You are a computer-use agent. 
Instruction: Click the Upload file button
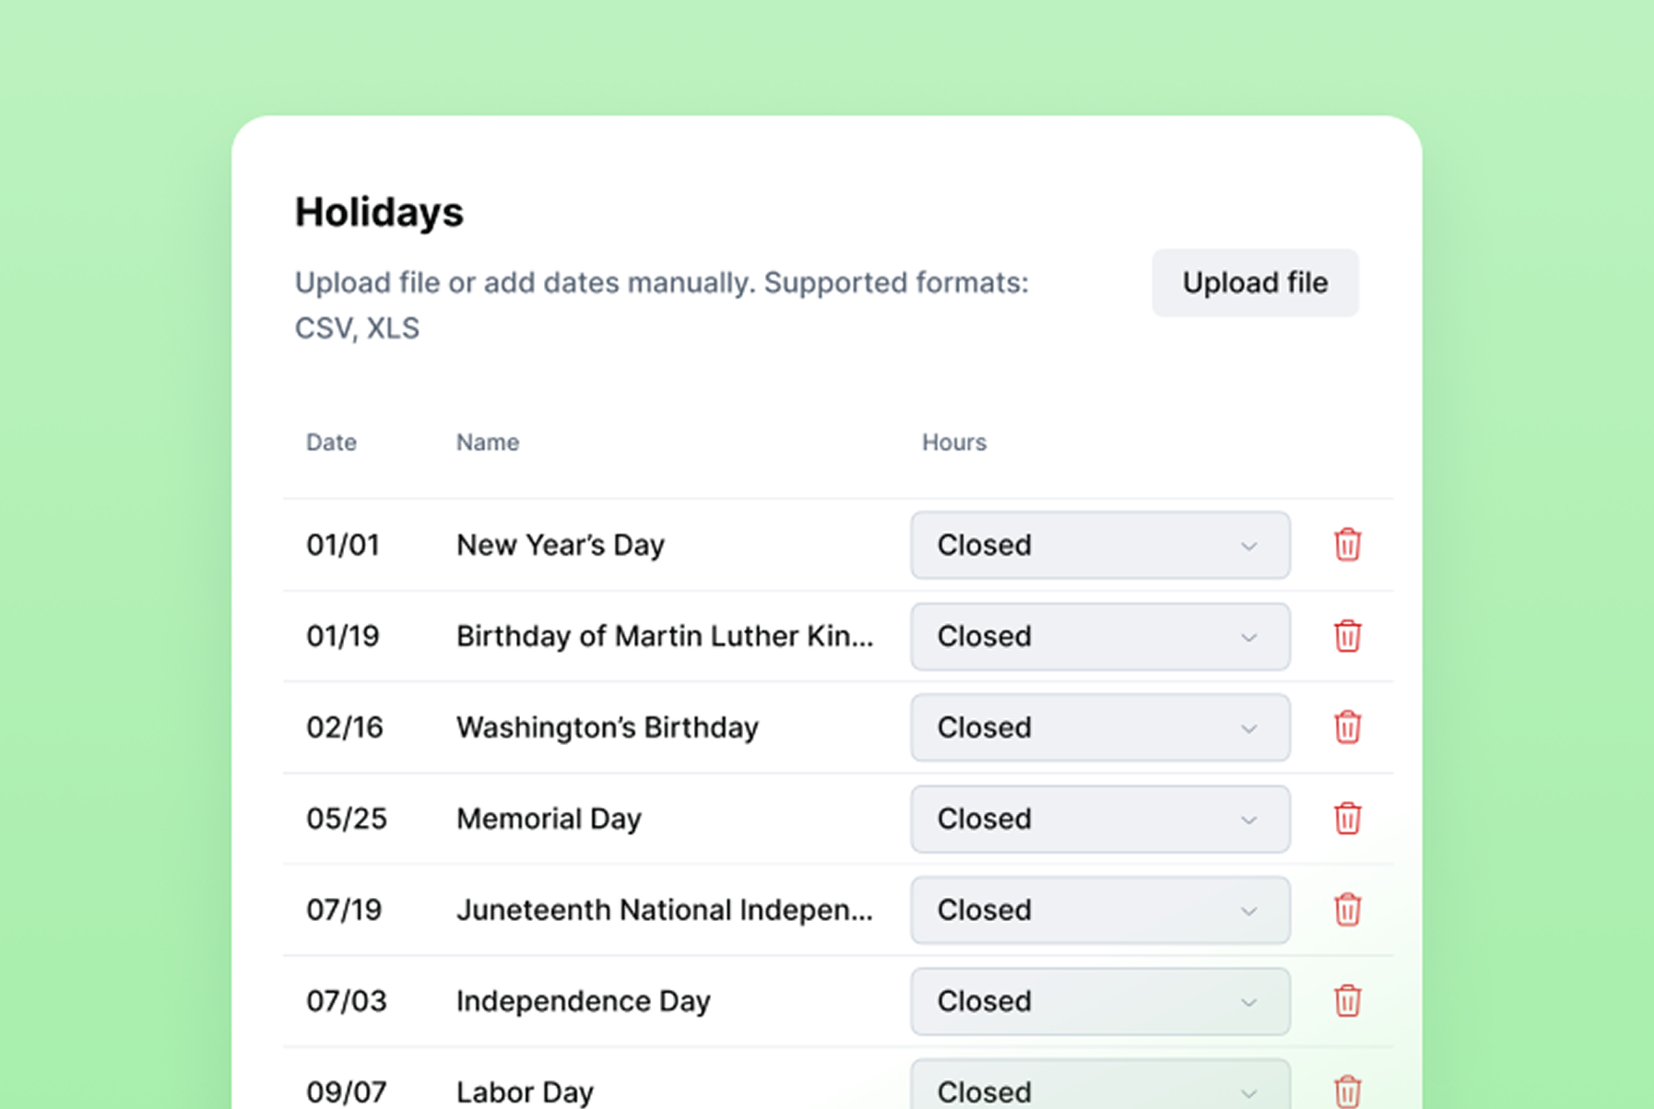(1255, 283)
